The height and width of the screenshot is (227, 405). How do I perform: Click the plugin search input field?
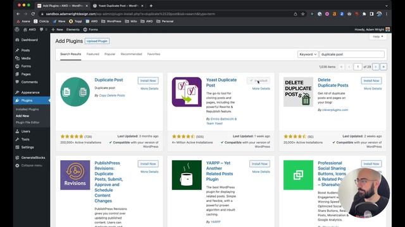352,54
